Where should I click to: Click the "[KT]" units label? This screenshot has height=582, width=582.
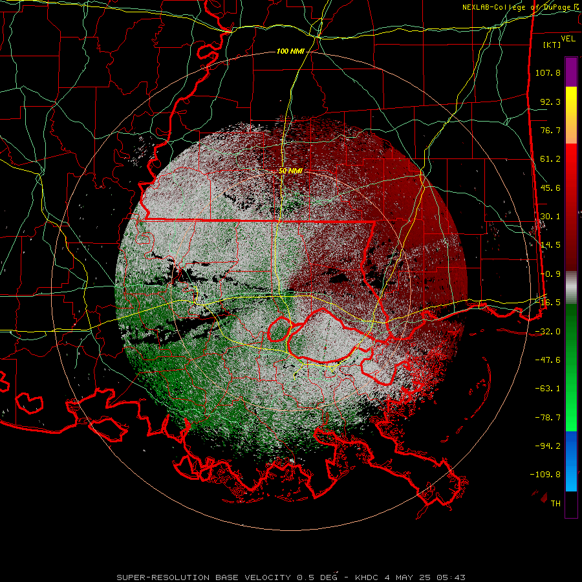tap(552, 45)
